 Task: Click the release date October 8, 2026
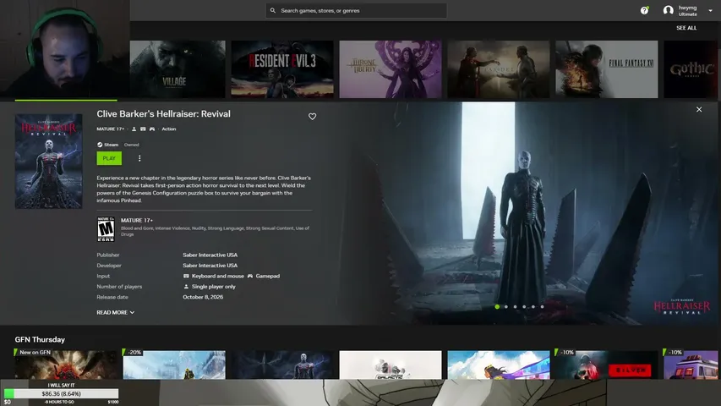pyautogui.click(x=203, y=298)
